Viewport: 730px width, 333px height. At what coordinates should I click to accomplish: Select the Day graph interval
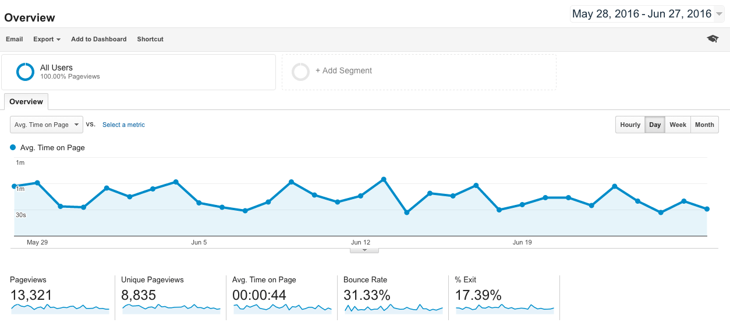point(655,125)
